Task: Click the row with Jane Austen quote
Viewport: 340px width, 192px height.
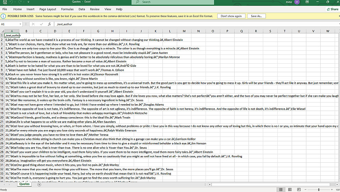Action: click(x=86, y=53)
